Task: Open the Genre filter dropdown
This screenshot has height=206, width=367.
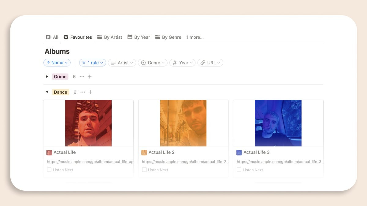Action: pos(153,63)
